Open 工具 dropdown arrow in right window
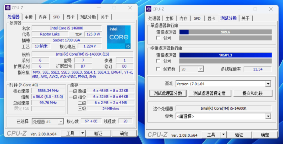This screenshot has height=144, width=283. pyautogui.click(x=223, y=135)
